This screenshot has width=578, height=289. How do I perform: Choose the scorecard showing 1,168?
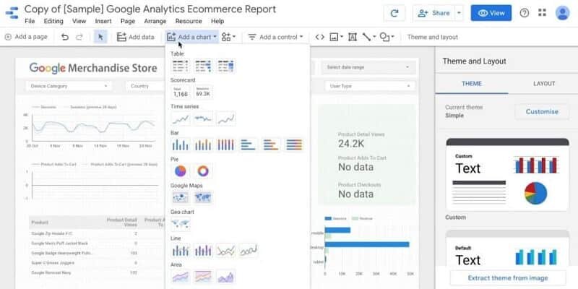tap(181, 92)
